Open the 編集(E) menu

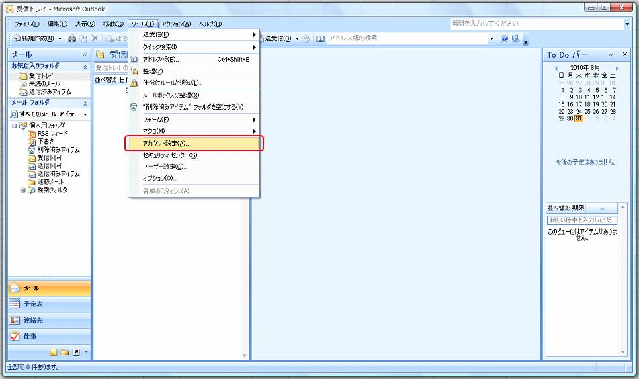click(x=57, y=24)
